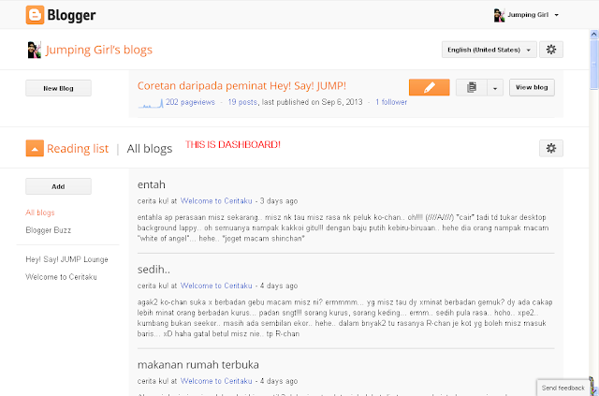This screenshot has height=396, width=599.
Task: Expand the blog options dropdown arrow
Action: (495, 88)
